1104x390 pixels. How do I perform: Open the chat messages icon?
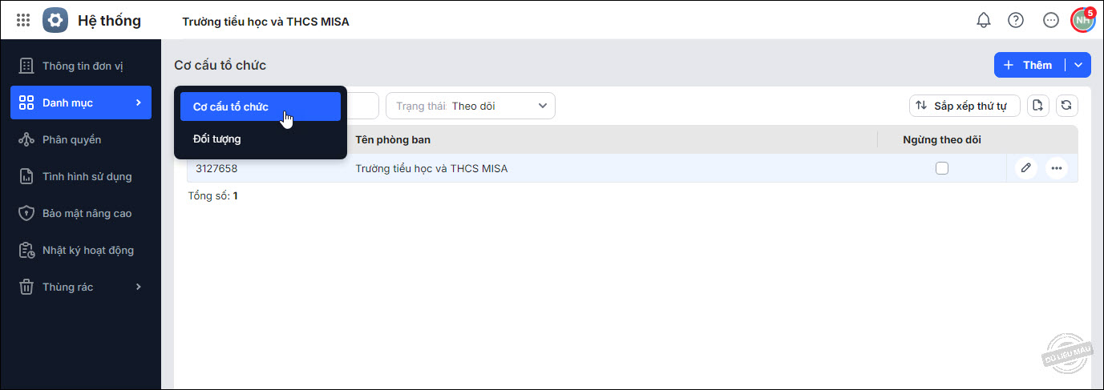pyautogui.click(x=1051, y=21)
